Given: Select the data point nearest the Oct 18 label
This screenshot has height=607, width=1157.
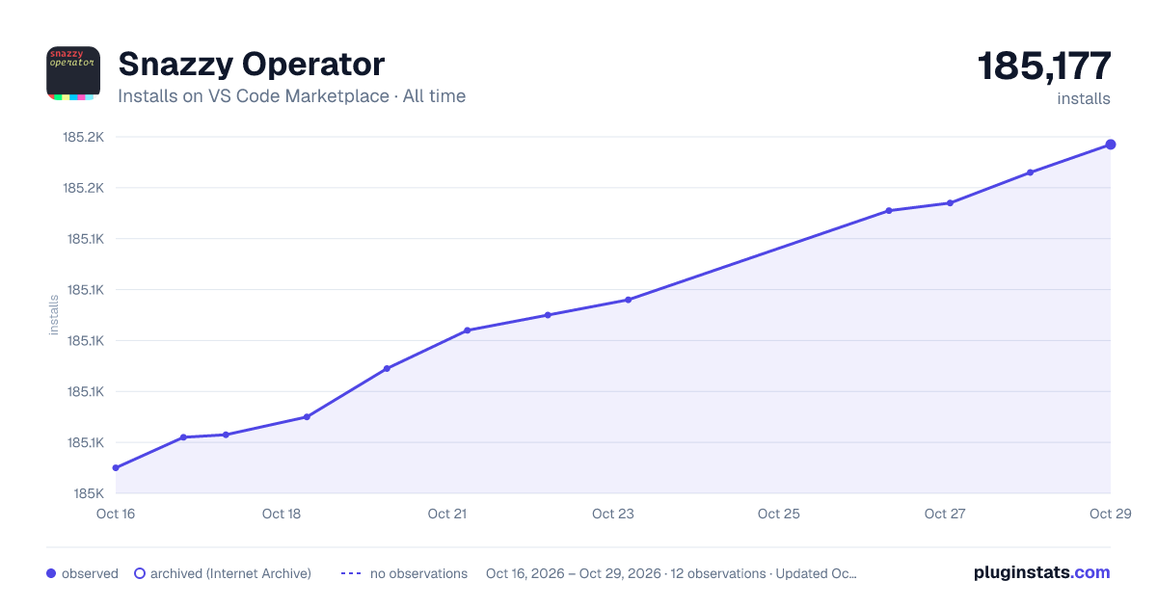Looking at the screenshot, I should click(x=307, y=417).
